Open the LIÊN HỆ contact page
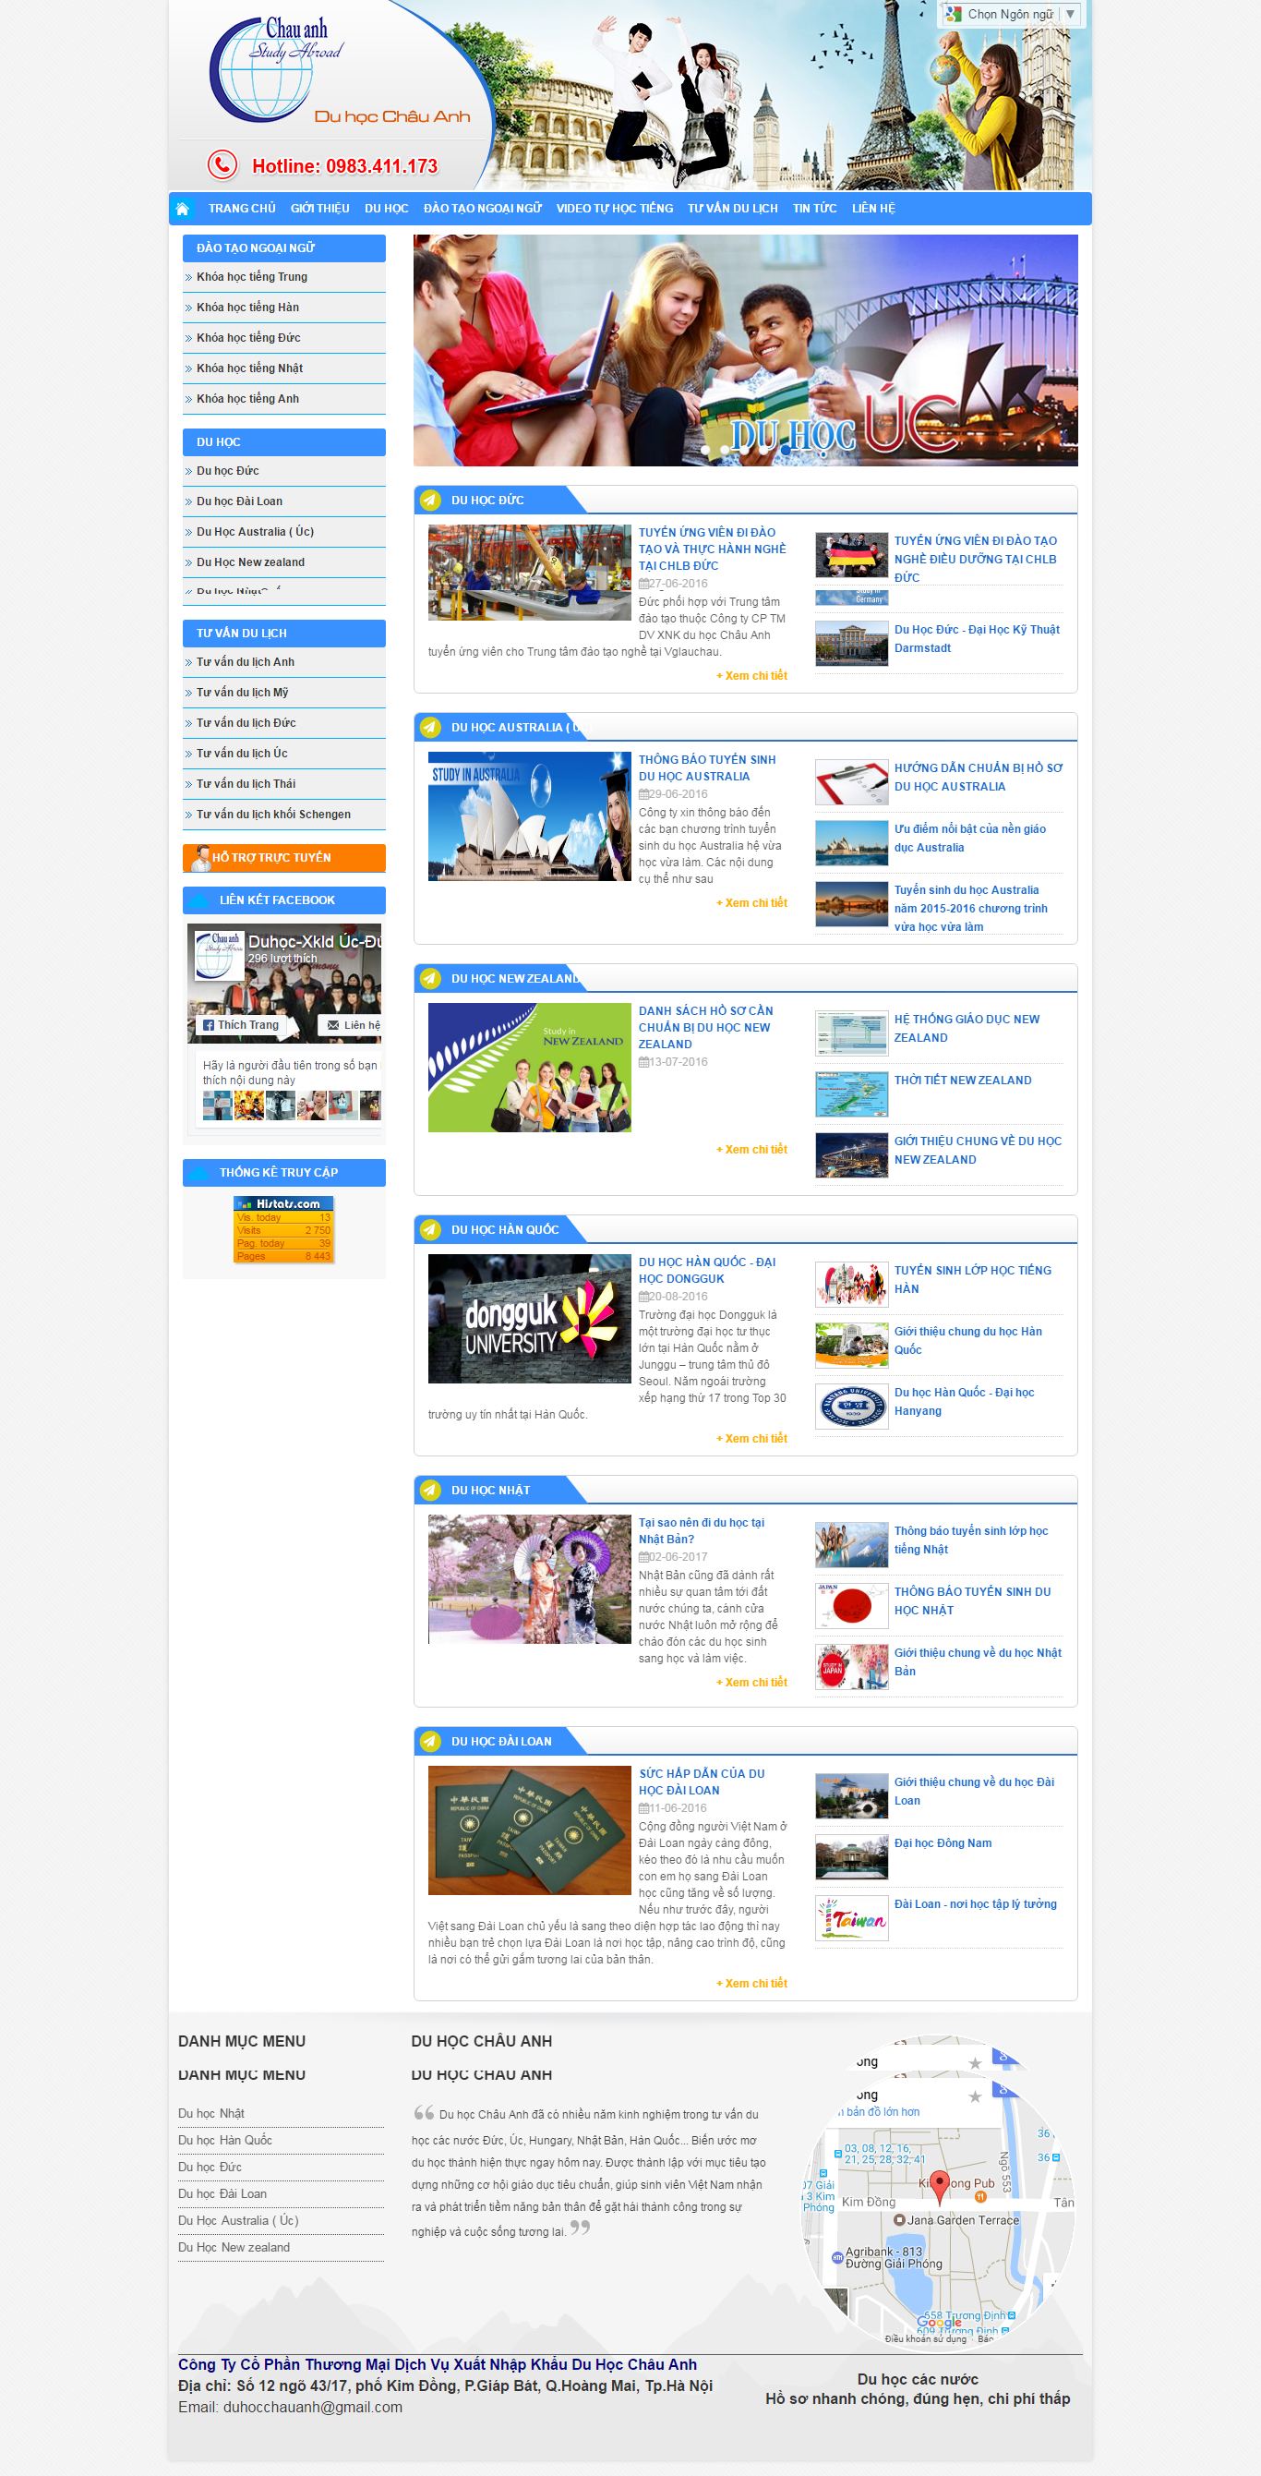The width and height of the screenshot is (1261, 2476). click(873, 209)
